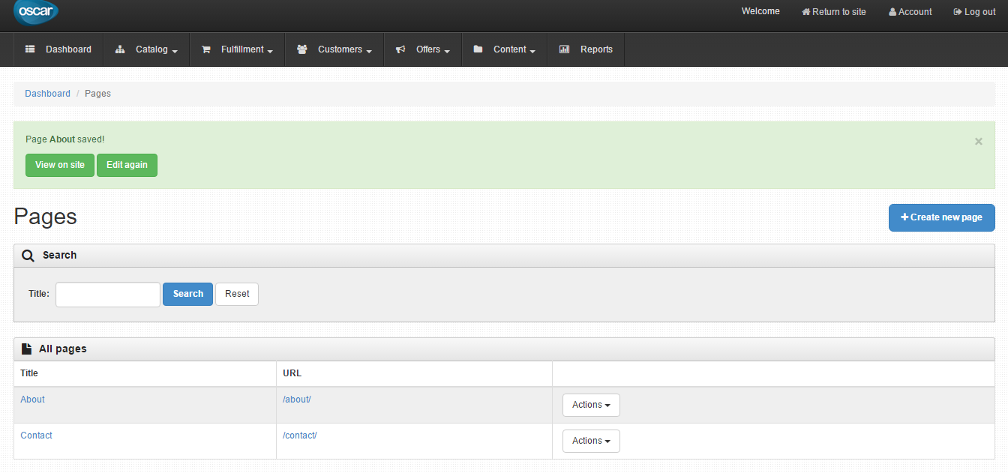The height and width of the screenshot is (473, 1008).
Task: Open Actions dropdown for Contact page
Action: point(591,441)
